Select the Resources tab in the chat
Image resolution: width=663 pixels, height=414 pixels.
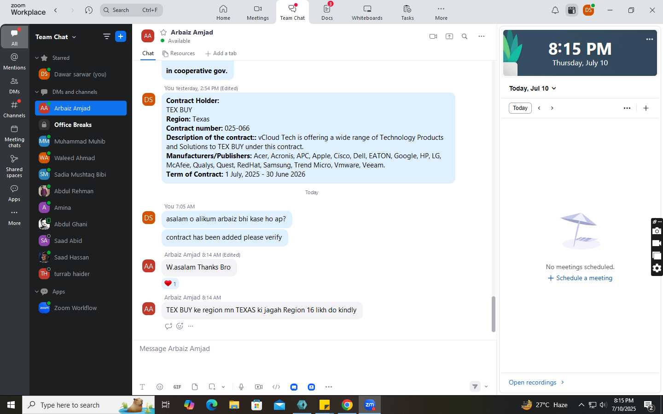[179, 53]
